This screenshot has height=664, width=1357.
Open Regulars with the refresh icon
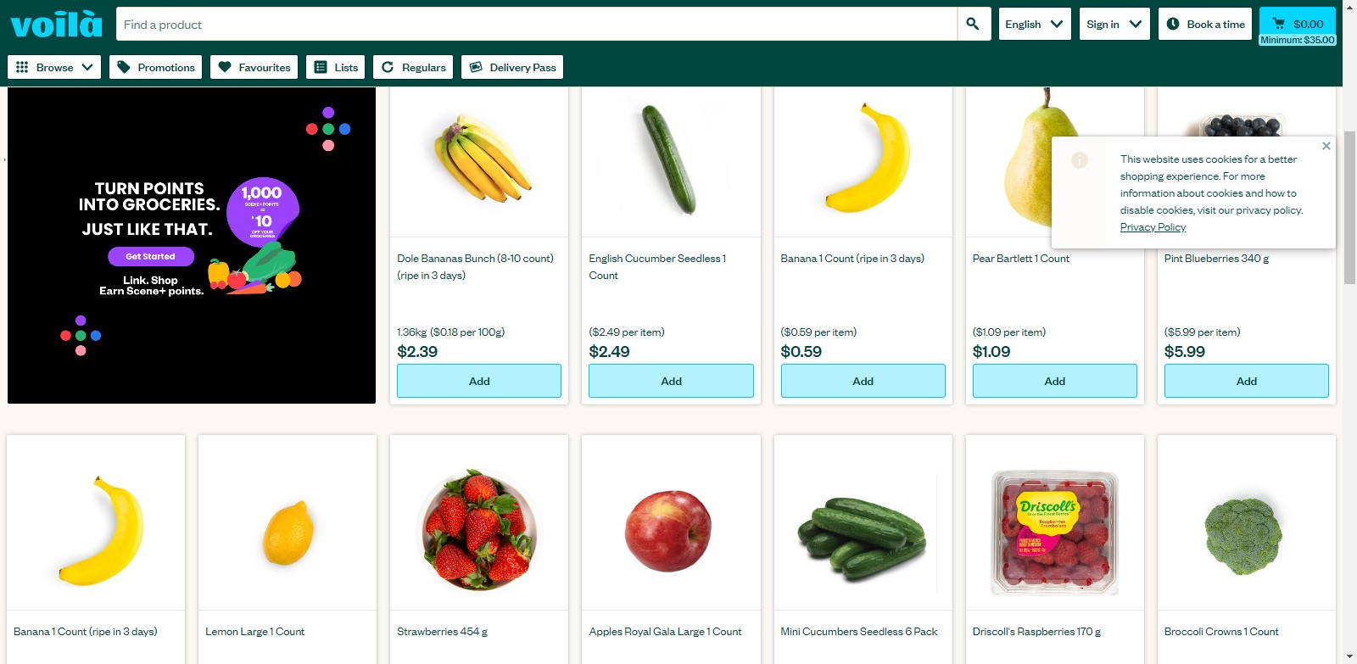click(x=413, y=67)
